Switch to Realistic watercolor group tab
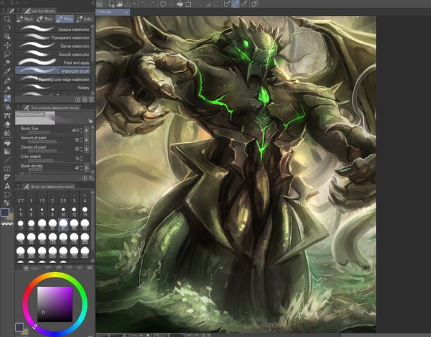 (25, 19)
